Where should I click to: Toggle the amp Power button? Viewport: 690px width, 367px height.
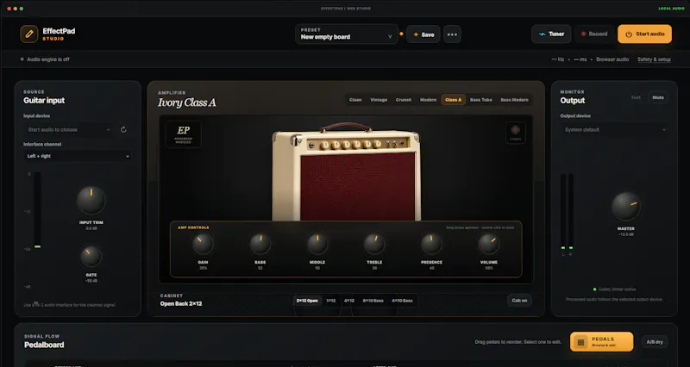pos(515,133)
